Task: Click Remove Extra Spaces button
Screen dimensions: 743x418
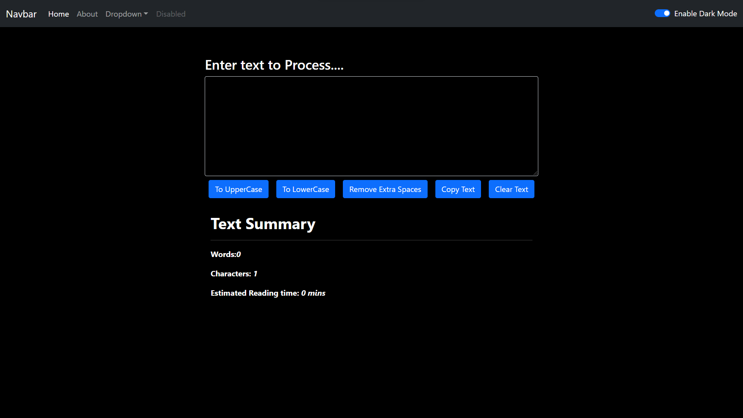Action: click(x=385, y=189)
